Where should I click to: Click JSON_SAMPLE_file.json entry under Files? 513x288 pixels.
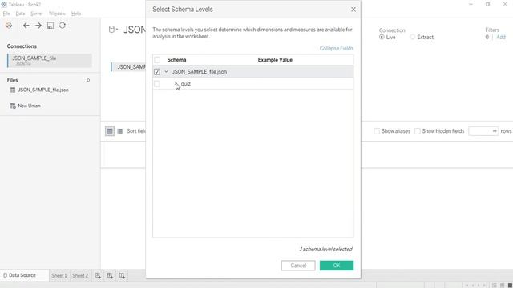43,90
